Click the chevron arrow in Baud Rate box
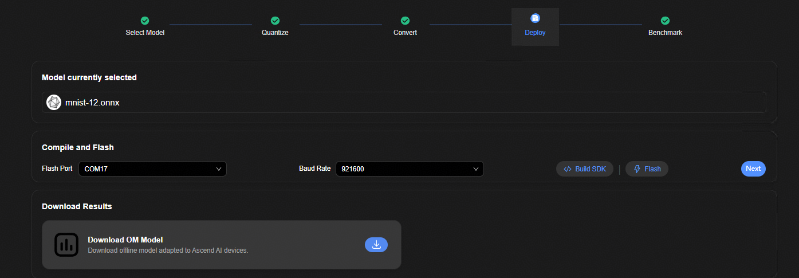 coord(475,169)
